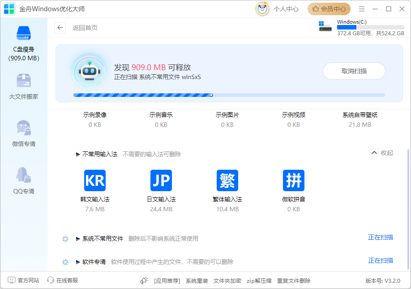Select the 日文输入法 JP icon
Viewport: 411px width, 289px height.
point(161,180)
